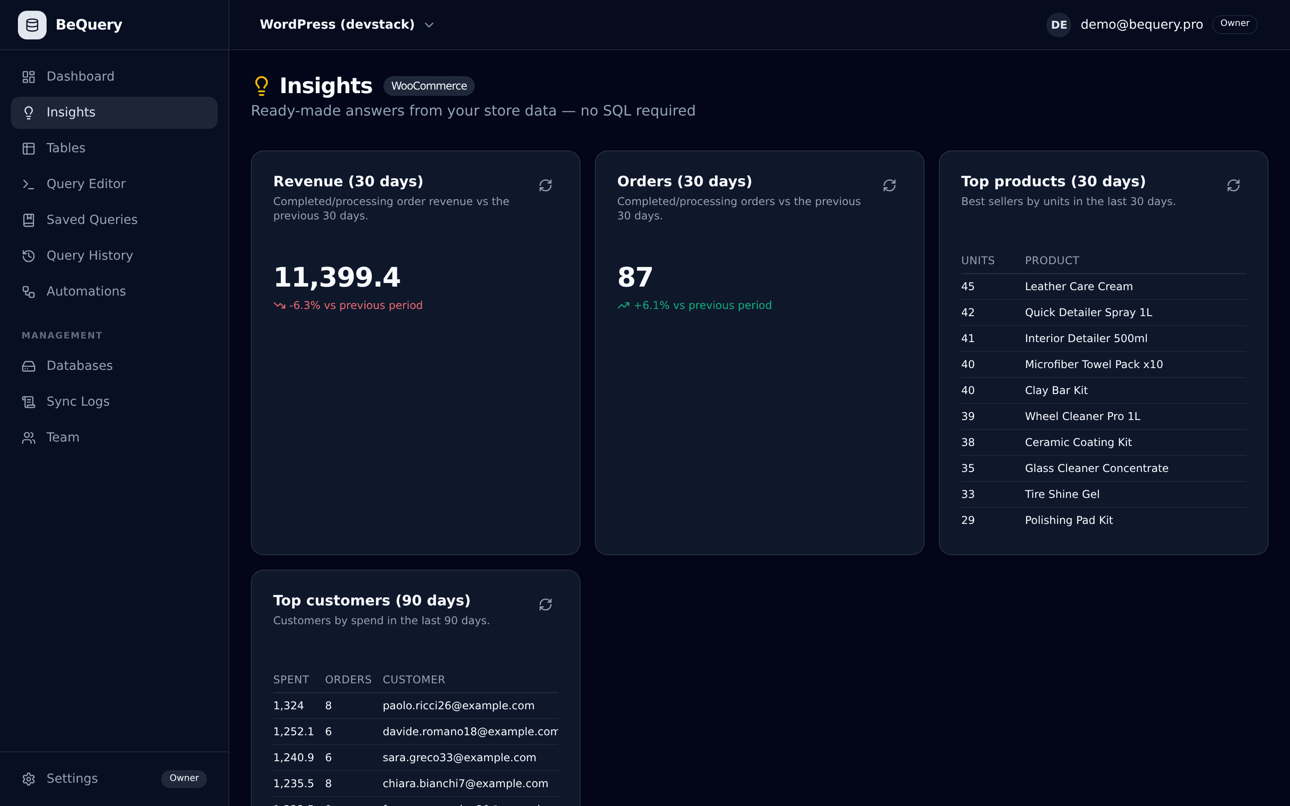This screenshot has width=1290, height=806.
Task: Click the PRODUCT column header
Action: pyautogui.click(x=1052, y=261)
